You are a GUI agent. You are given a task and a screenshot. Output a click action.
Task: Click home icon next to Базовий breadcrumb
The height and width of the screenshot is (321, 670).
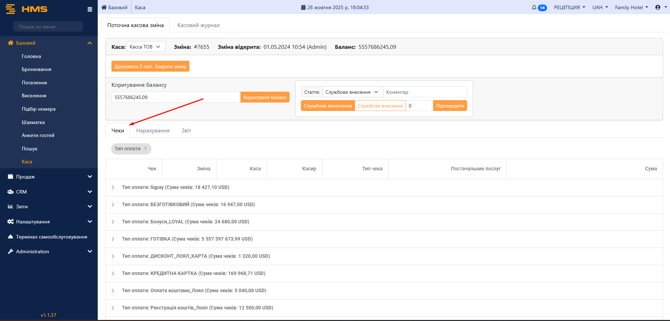pyautogui.click(x=104, y=7)
